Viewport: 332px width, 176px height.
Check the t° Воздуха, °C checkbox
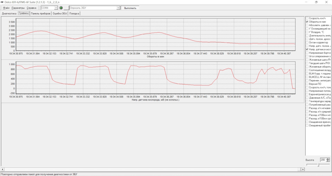click(307, 32)
